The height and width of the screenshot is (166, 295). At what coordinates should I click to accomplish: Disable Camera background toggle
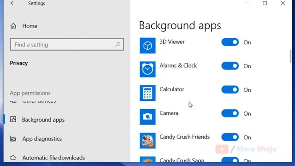tap(230, 113)
